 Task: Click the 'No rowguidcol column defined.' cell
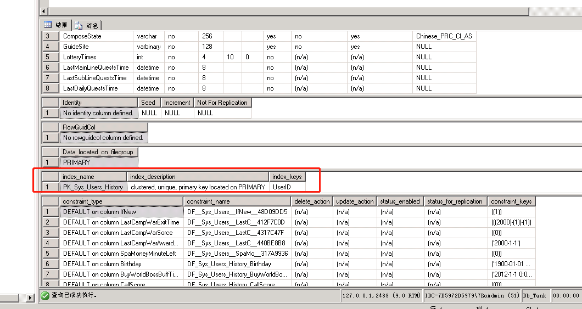[x=104, y=138]
